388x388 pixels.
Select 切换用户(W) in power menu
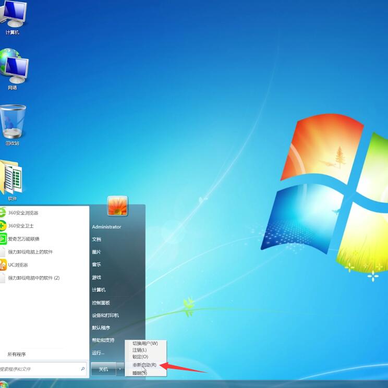point(145,344)
